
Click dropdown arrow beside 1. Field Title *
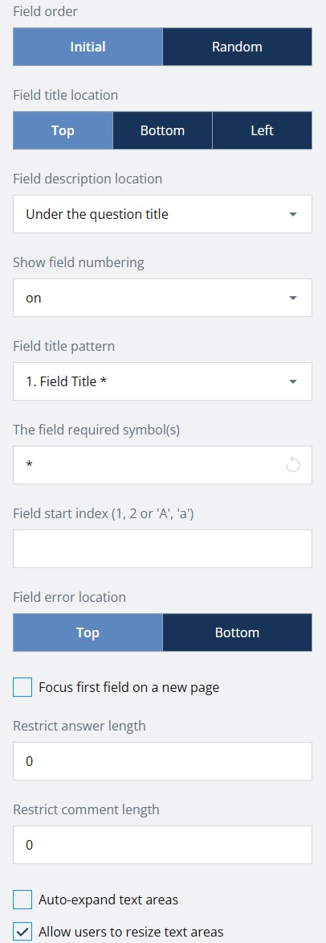pos(293,381)
